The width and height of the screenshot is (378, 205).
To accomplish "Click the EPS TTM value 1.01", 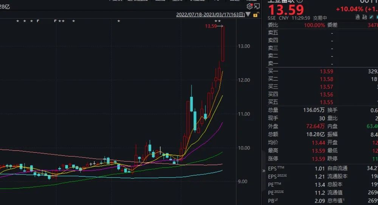I will (x=320, y=169).
